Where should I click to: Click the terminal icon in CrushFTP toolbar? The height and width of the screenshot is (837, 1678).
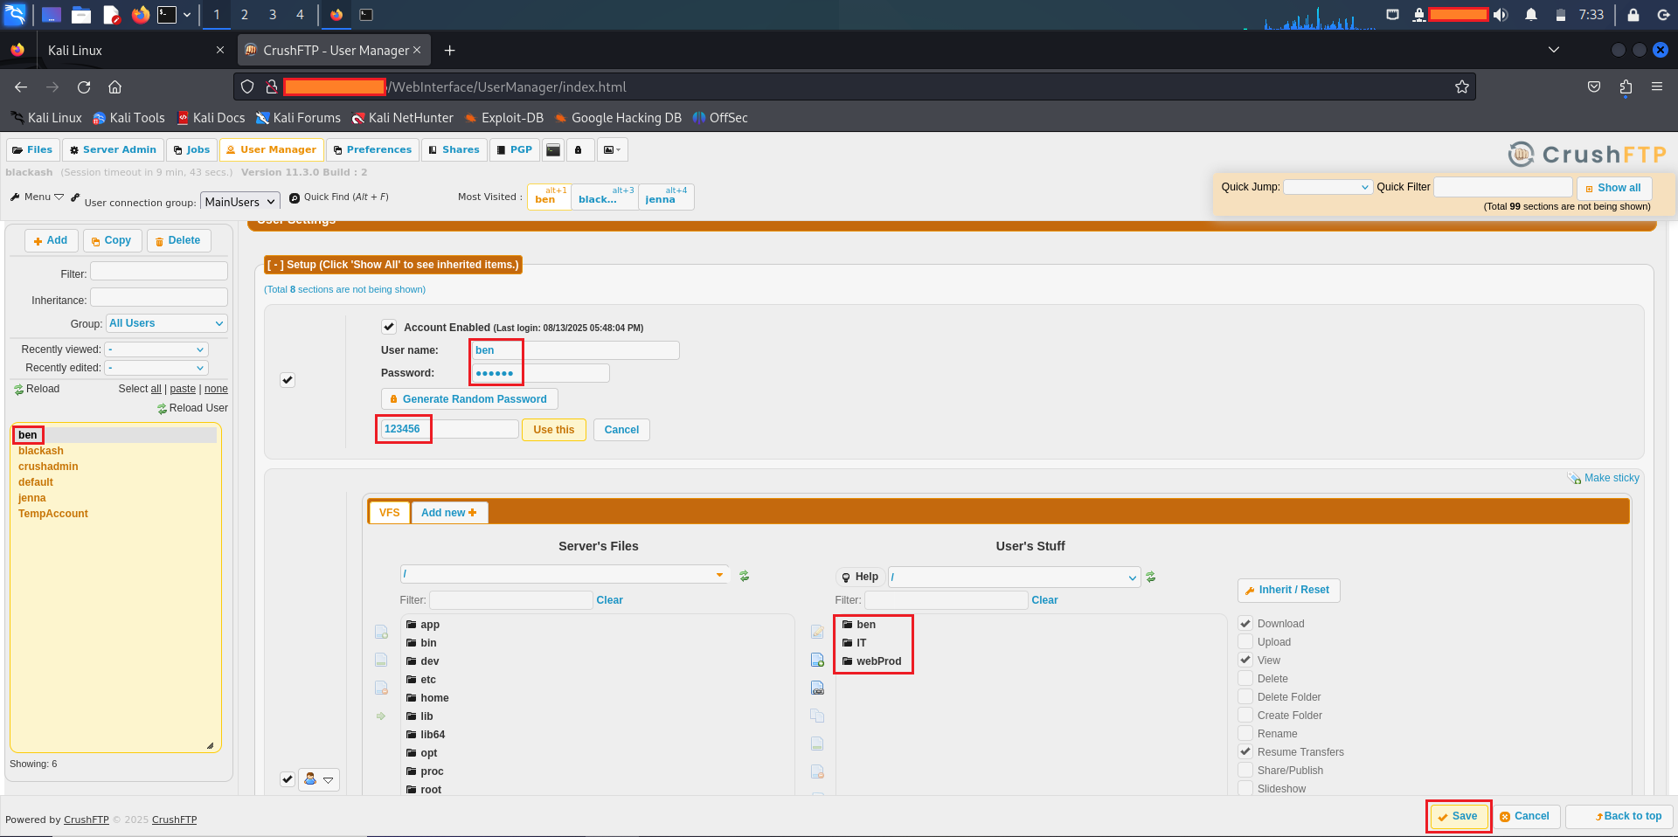click(x=552, y=150)
